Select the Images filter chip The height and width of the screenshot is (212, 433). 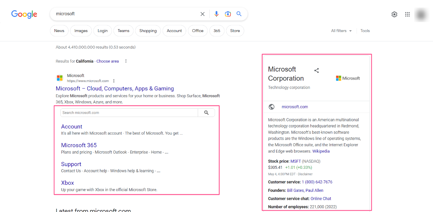pyautogui.click(x=81, y=31)
